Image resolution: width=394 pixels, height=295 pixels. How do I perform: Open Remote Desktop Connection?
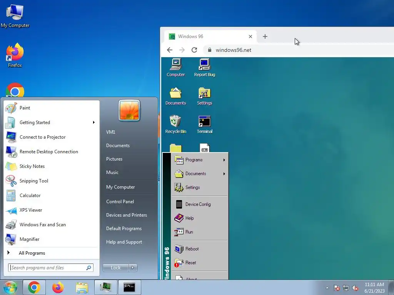(x=52, y=152)
